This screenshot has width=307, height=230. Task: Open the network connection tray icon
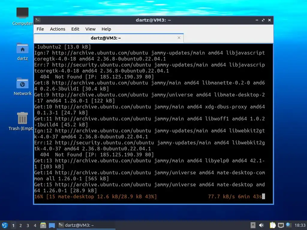281,225
